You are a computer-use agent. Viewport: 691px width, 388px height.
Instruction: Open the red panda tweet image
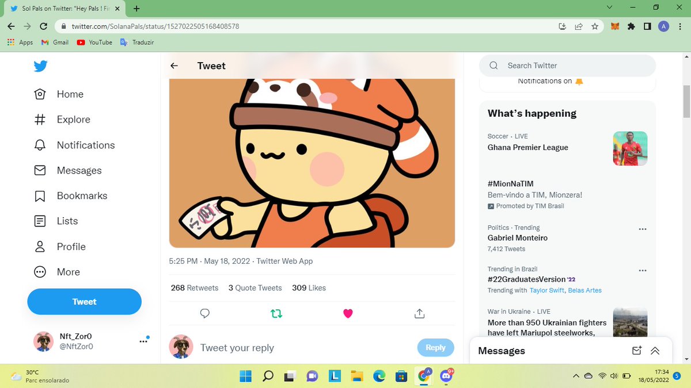pos(312,163)
